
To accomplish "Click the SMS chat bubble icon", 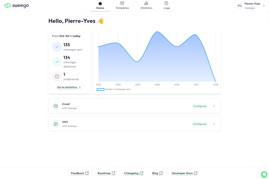I will pyautogui.click(x=56, y=124).
